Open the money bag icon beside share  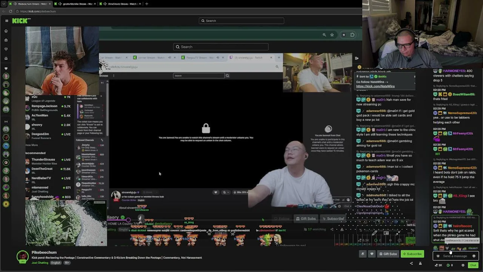point(420,264)
